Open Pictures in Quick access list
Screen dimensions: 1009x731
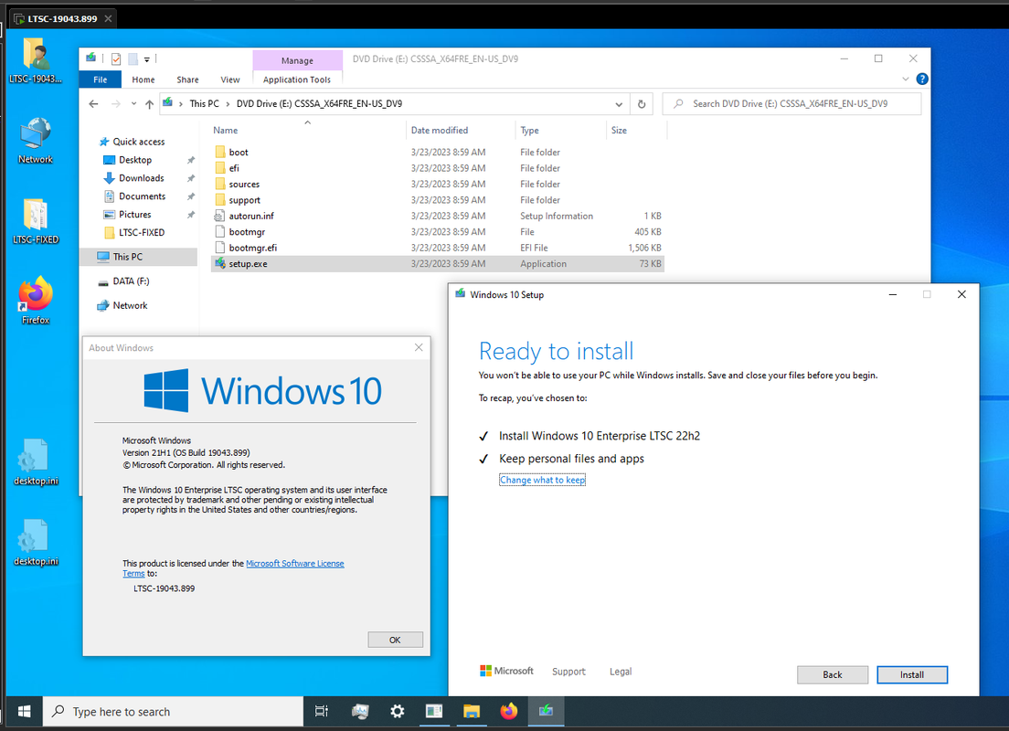point(134,215)
